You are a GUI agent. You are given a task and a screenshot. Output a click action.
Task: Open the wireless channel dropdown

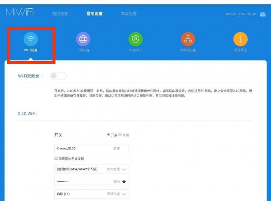91,194
